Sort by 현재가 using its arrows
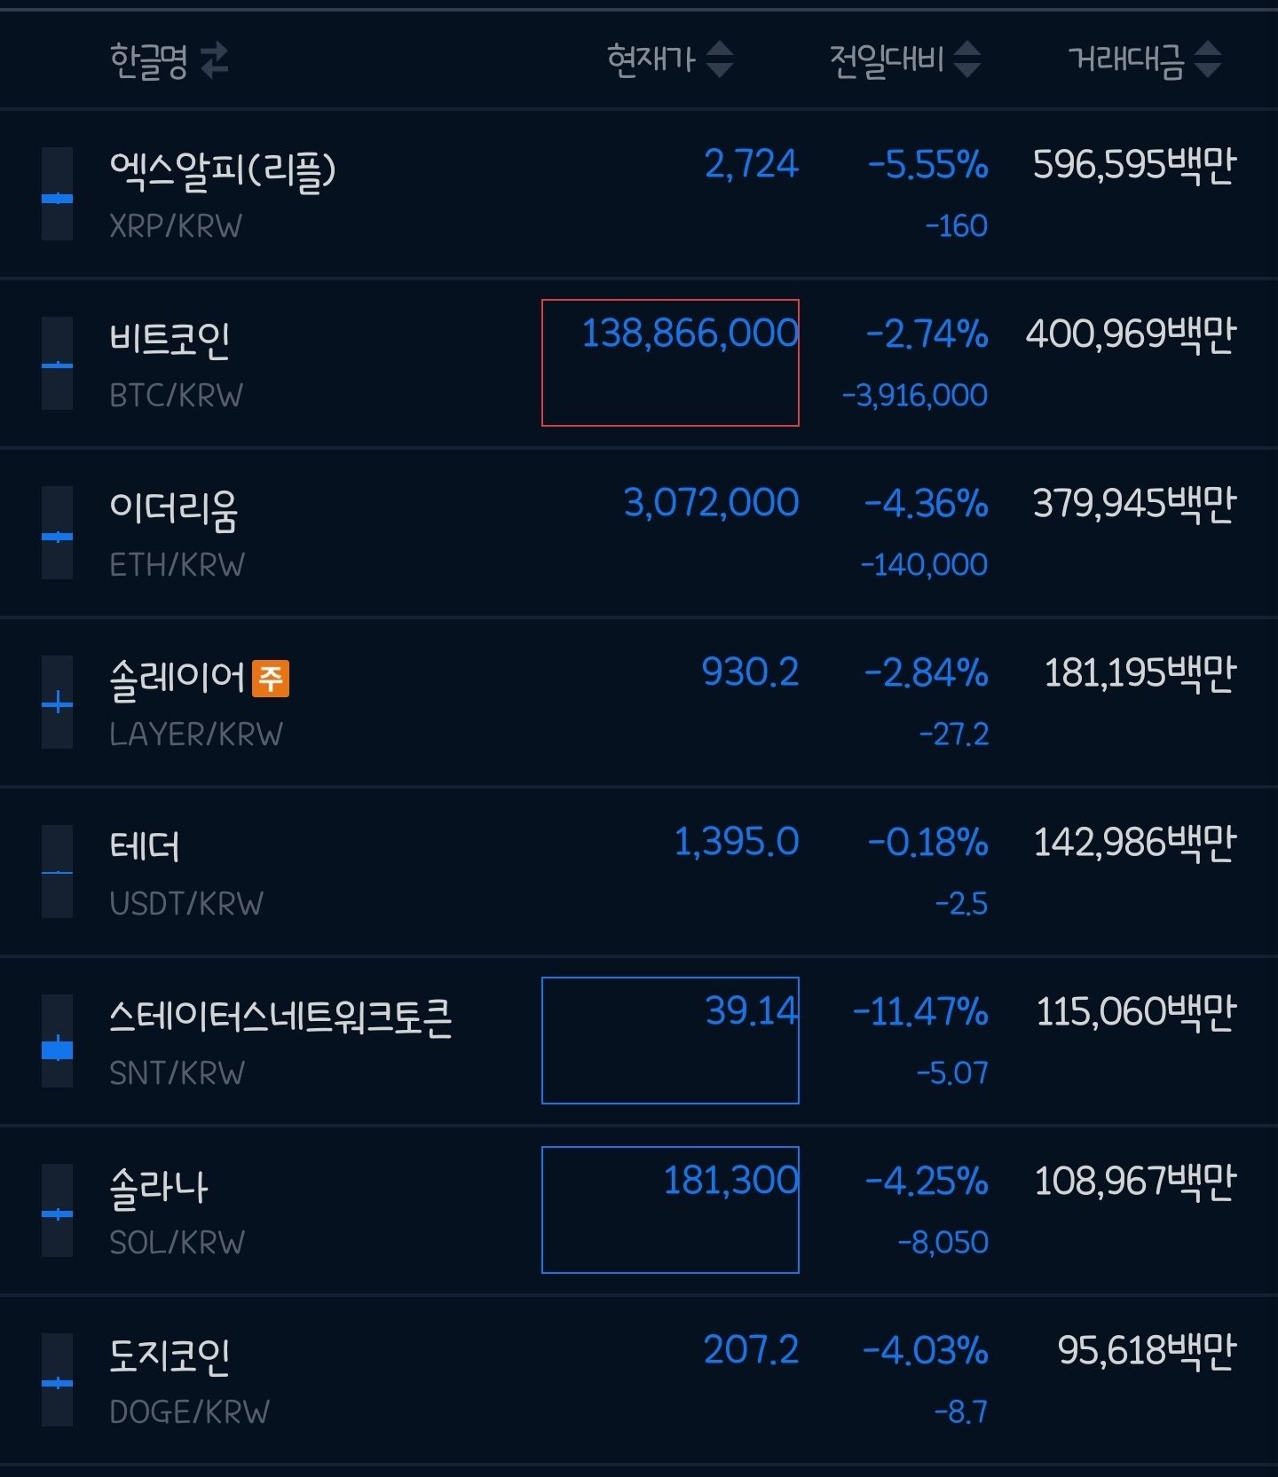Screen dimensions: 1278x1477 coord(720,59)
